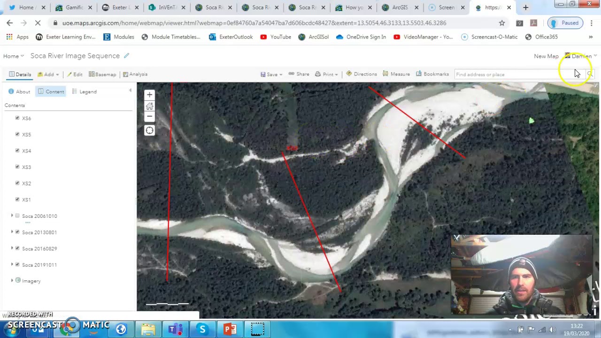Search the address with magnifier icon
Screen dimensions: 601x338
tap(590, 74)
